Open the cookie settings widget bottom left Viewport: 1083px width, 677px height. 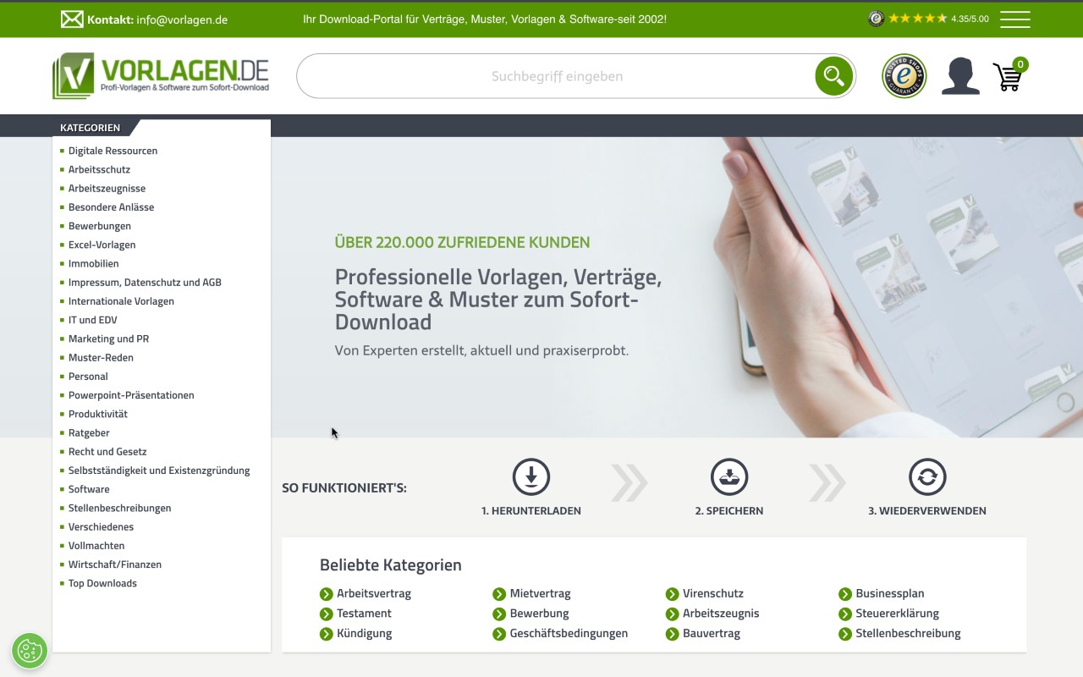(30, 650)
